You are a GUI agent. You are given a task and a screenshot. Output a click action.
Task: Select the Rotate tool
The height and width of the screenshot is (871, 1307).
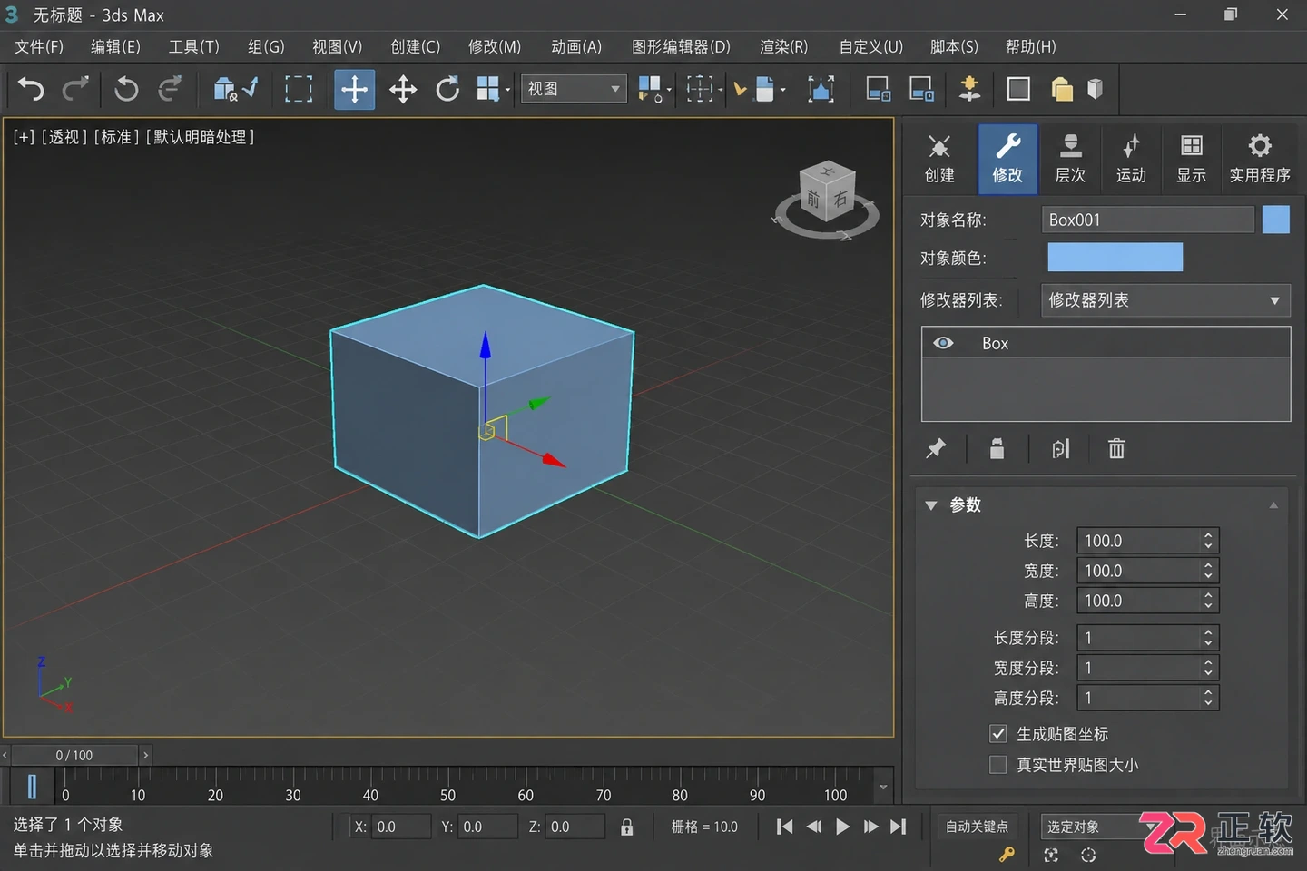coord(447,89)
